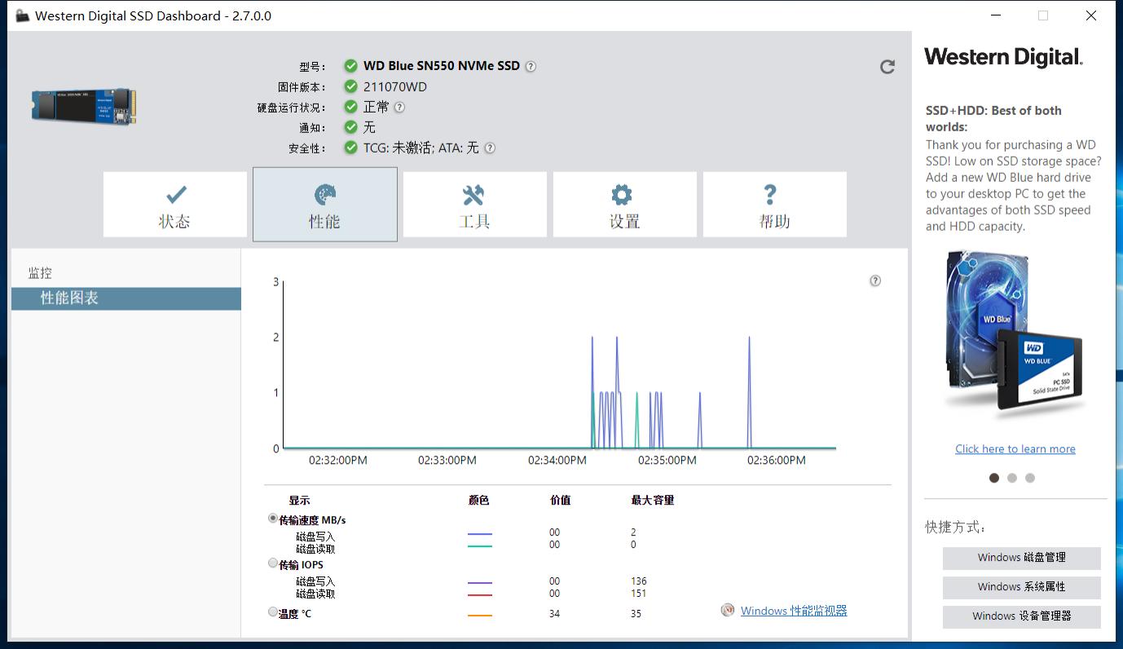Click the IOPS write max value 136
The height and width of the screenshot is (649, 1123).
[x=639, y=581]
